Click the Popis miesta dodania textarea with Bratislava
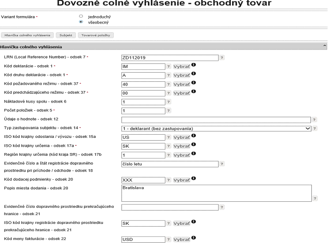 tap(217, 193)
